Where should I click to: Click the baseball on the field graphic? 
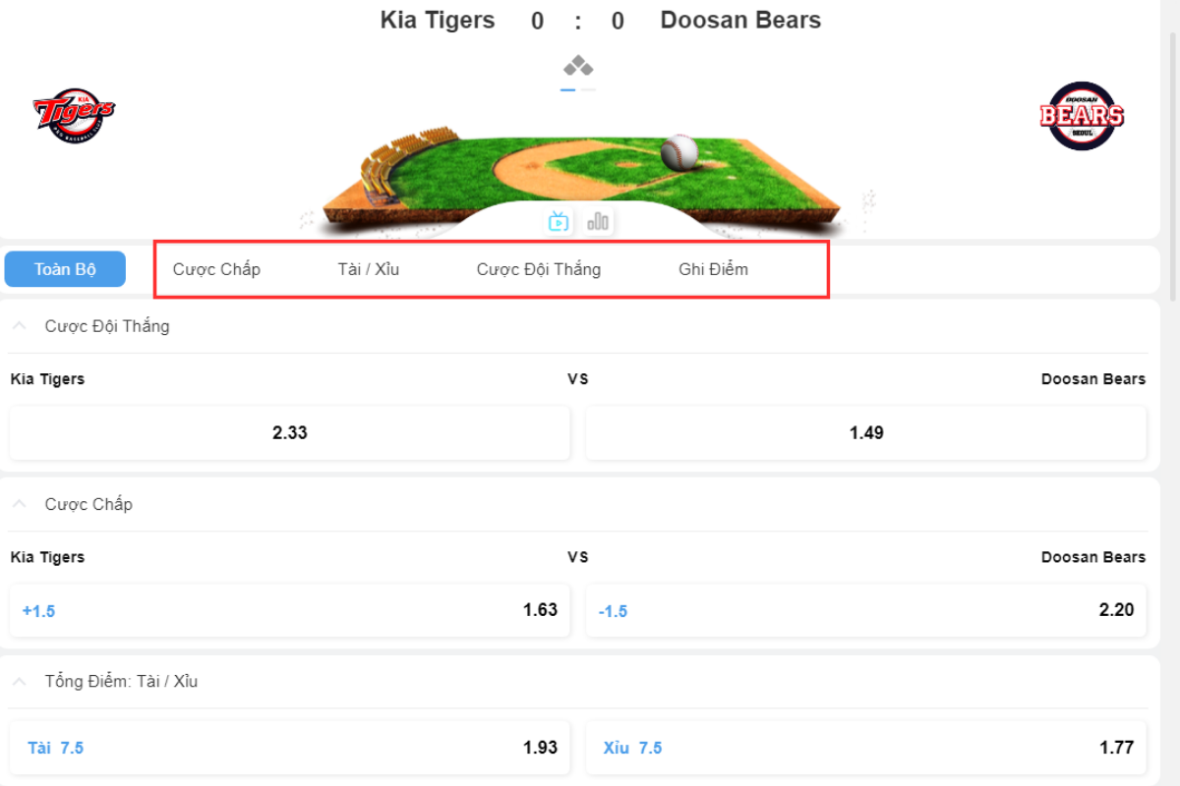click(x=678, y=152)
